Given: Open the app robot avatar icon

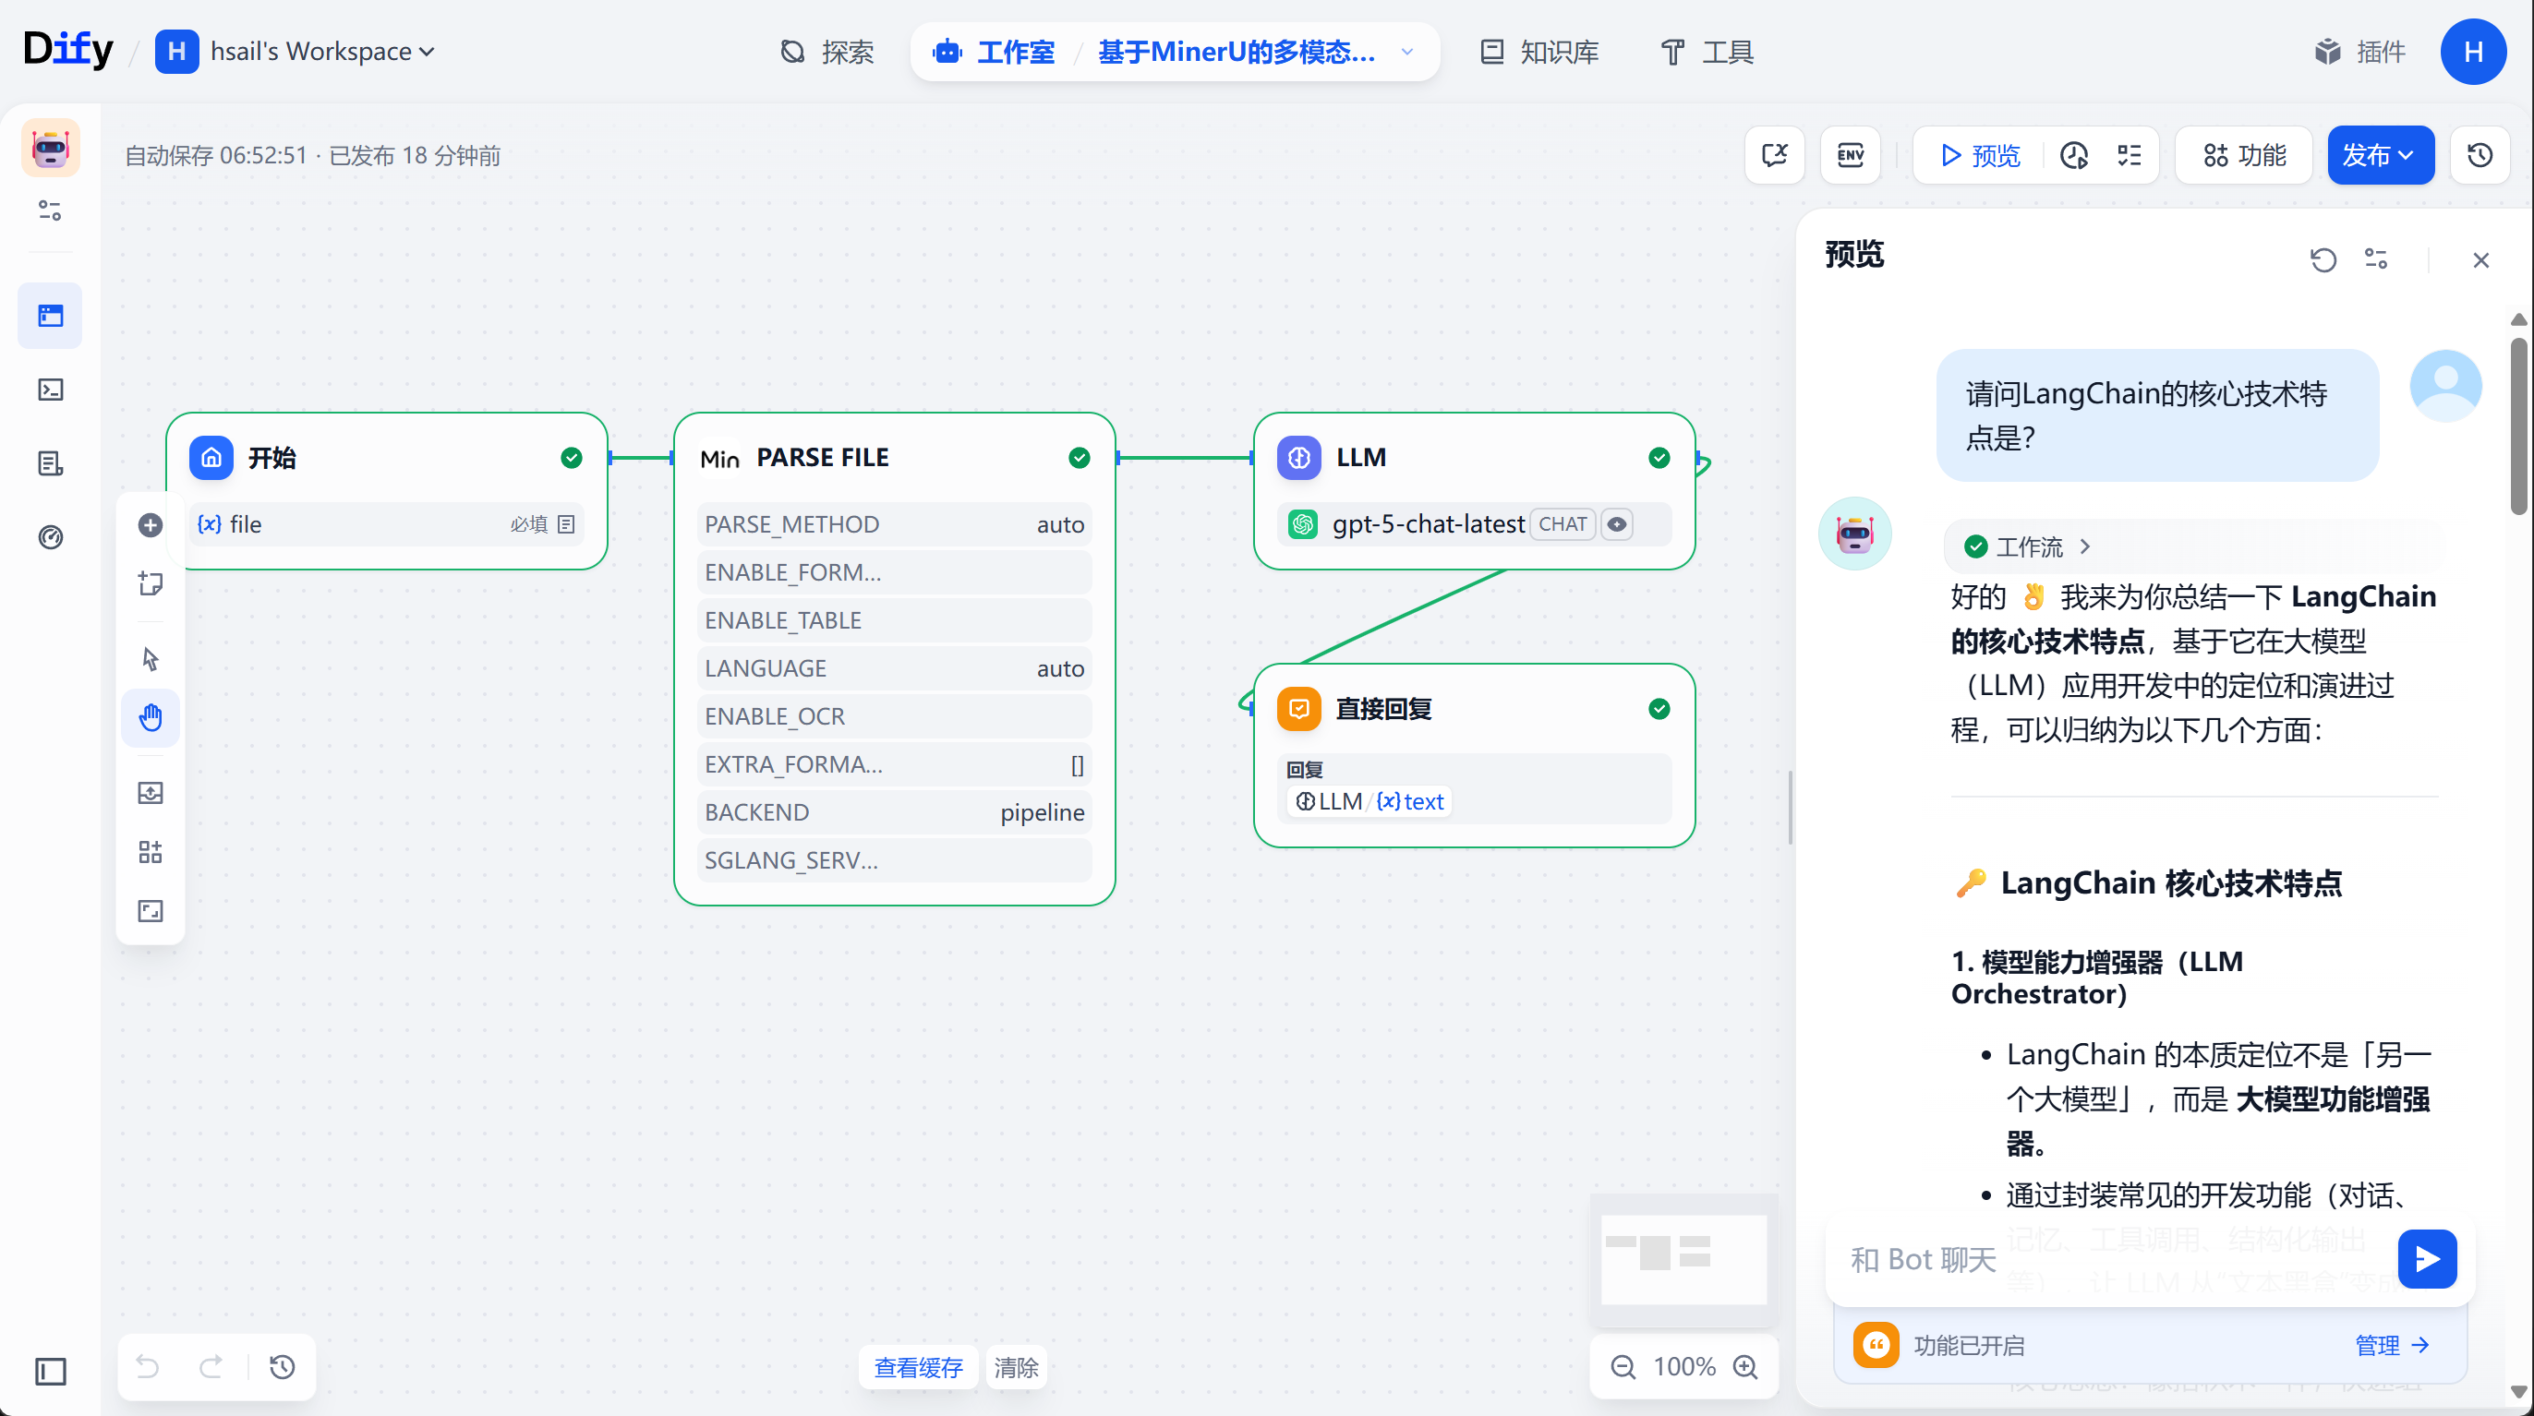Looking at the screenshot, I should (50, 149).
